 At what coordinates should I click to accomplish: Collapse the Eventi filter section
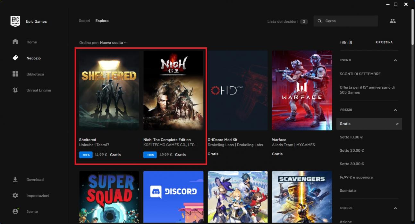pos(395,60)
